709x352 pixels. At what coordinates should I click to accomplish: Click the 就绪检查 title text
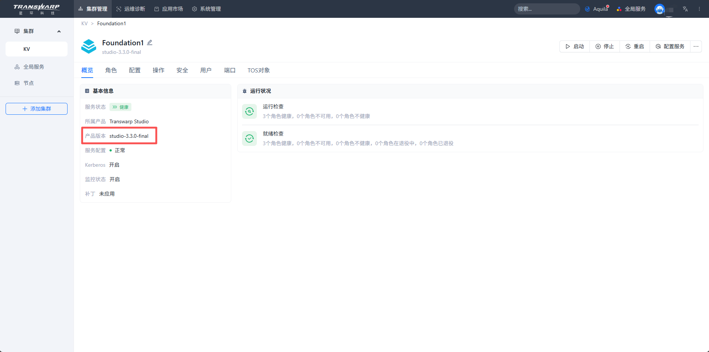point(273,134)
